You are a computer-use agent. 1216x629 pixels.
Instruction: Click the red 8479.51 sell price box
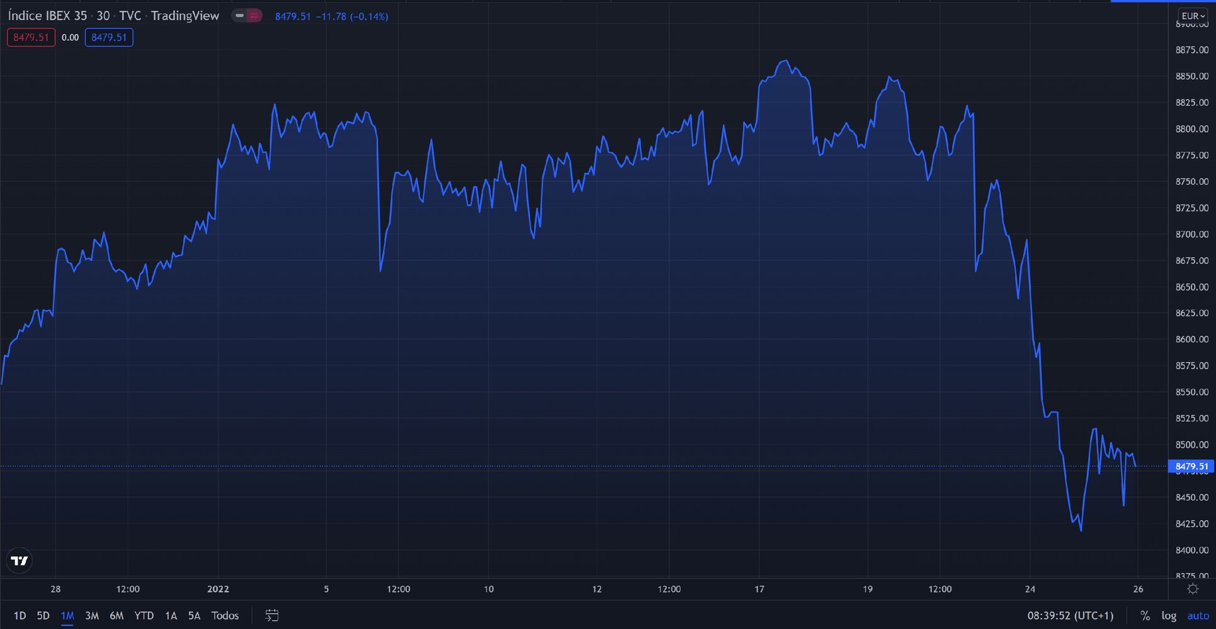click(x=31, y=37)
